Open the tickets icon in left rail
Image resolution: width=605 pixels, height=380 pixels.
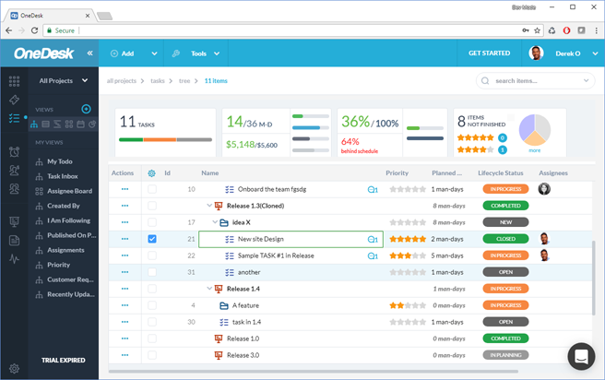click(x=14, y=100)
